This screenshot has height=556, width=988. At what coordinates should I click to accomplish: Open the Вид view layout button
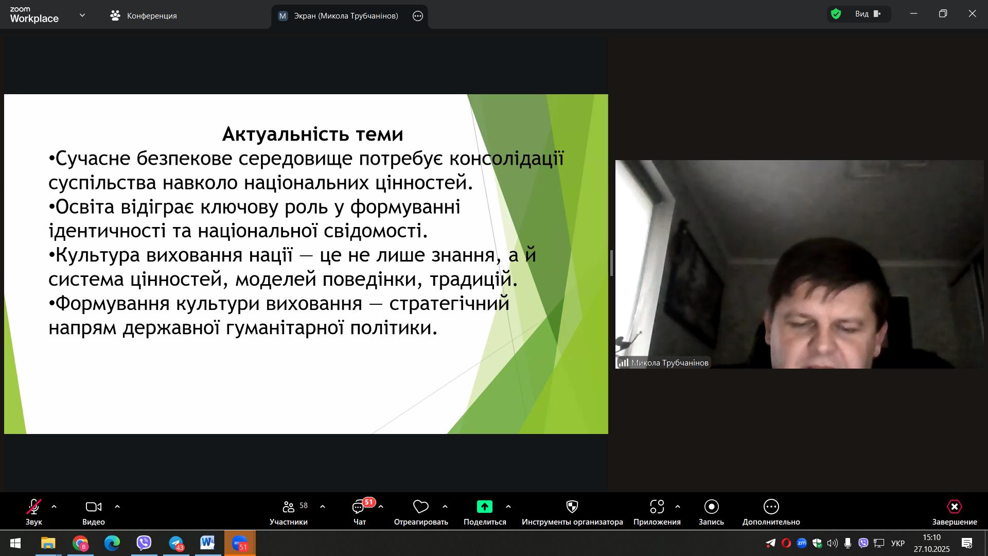tap(868, 14)
